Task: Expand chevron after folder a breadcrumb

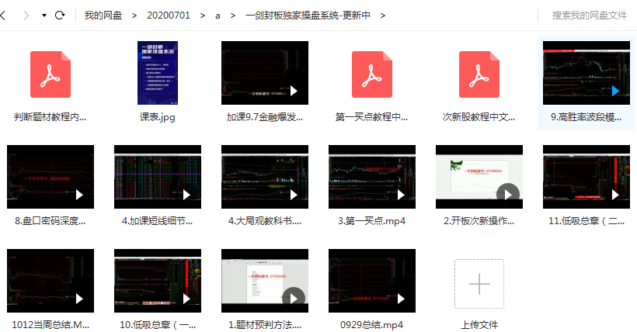Action: click(x=233, y=16)
